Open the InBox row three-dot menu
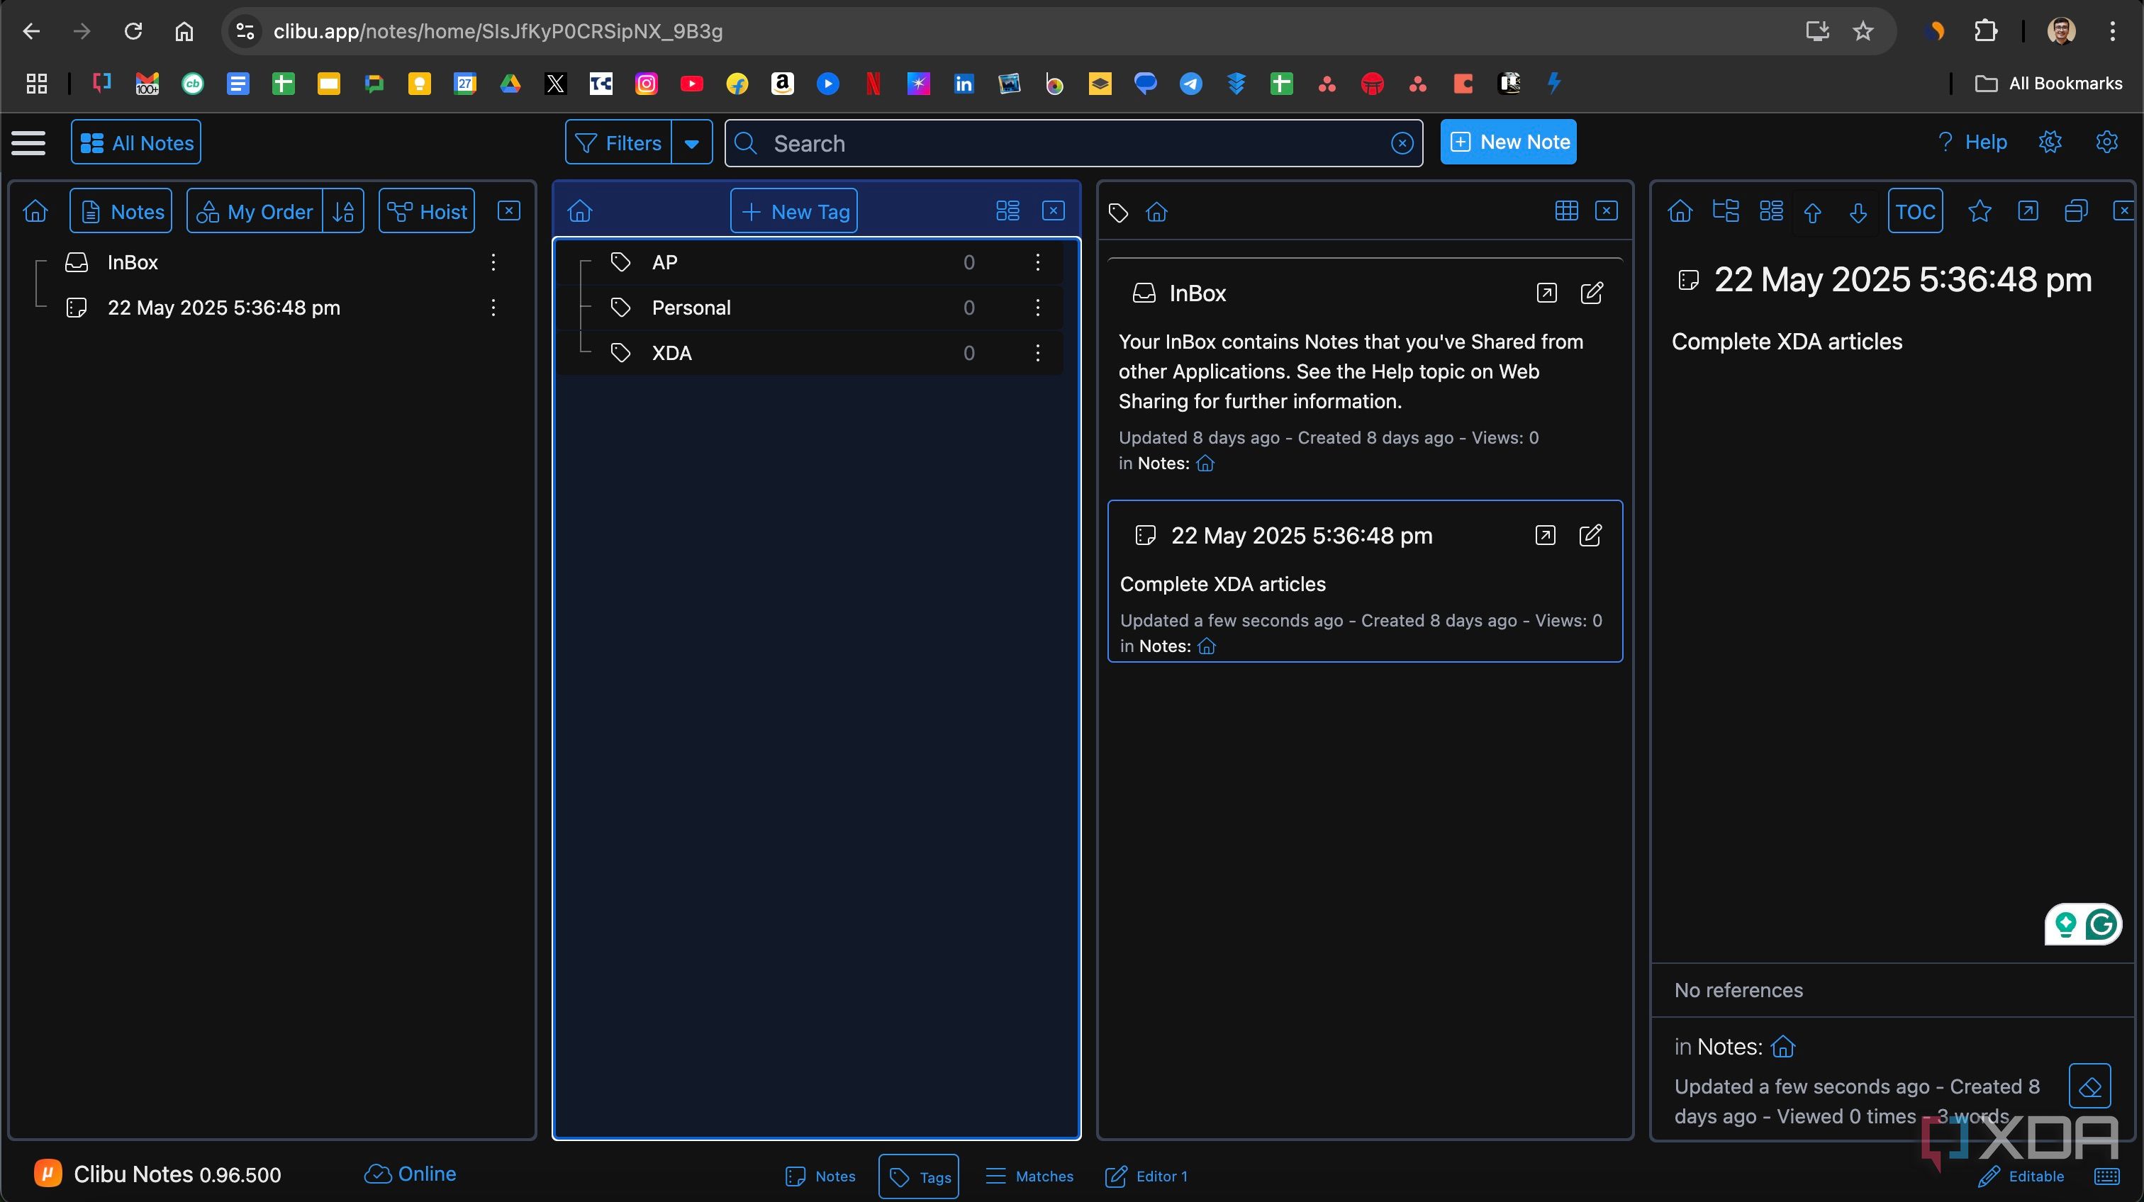 tap(493, 262)
